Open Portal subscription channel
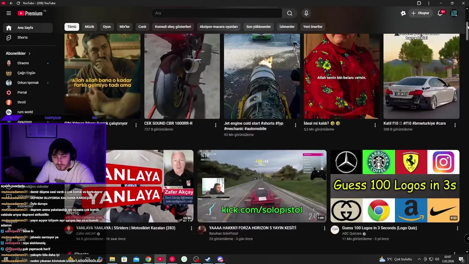The image size is (469, 264). click(28, 92)
